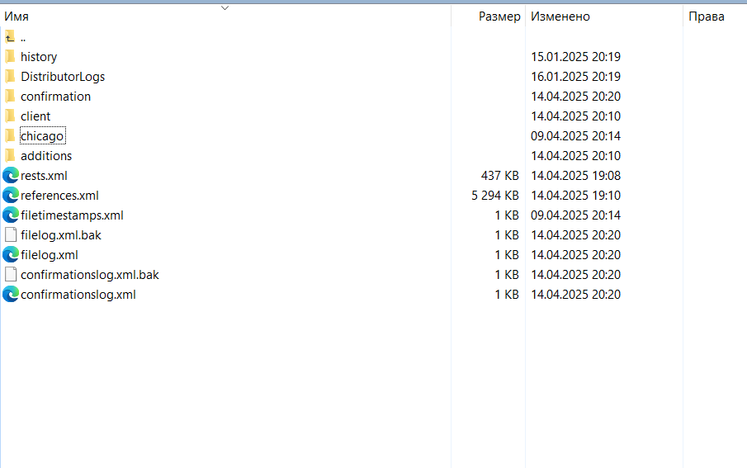Image resolution: width=747 pixels, height=468 pixels.
Task: Click the 5 294 KB size value
Action: click(x=495, y=196)
